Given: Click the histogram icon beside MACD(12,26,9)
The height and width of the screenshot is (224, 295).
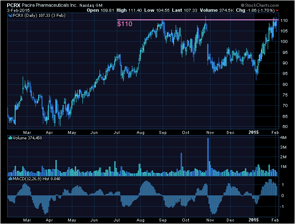Looking at the screenshot, I should click(10, 179).
